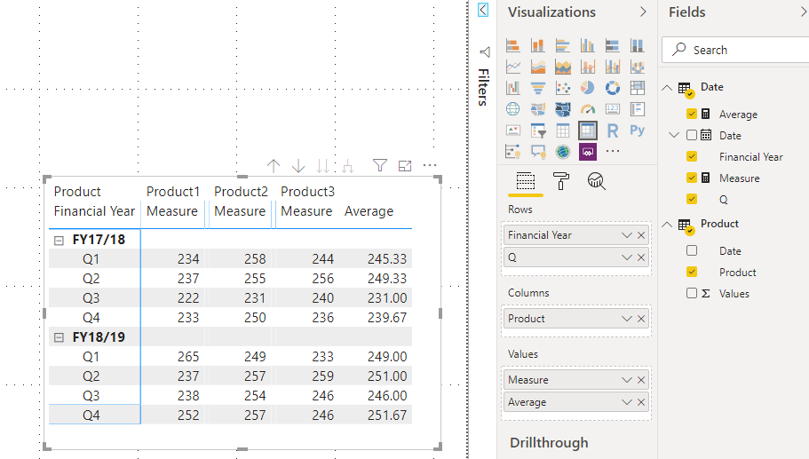
Task: Uncheck the Product field checkbox
Action: tap(692, 272)
